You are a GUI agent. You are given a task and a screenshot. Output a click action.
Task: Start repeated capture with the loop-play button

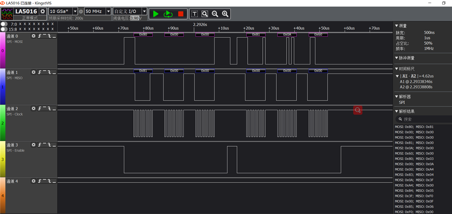tap(168, 14)
